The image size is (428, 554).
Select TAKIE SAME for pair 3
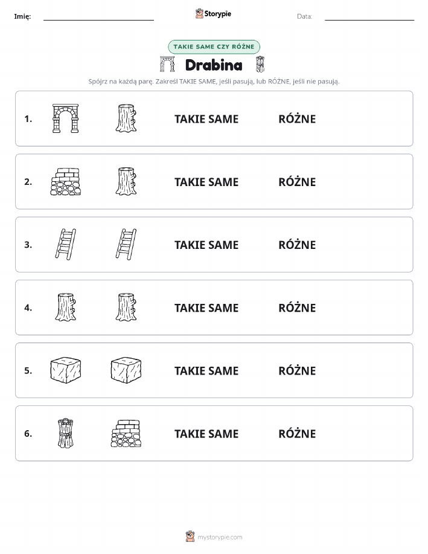pyautogui.click(x=206, y=245)
